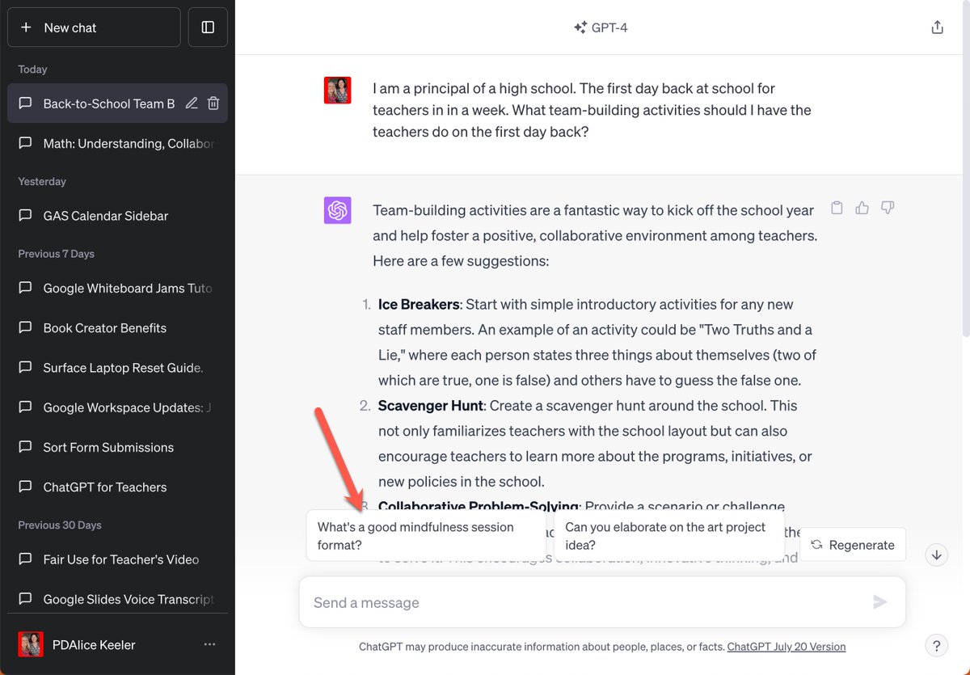Click the chat bubble icon beside GAS Calendar Sidebar

coord(25,216)
